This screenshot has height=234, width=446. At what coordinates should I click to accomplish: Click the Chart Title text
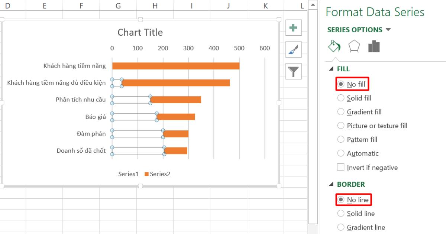140,32
